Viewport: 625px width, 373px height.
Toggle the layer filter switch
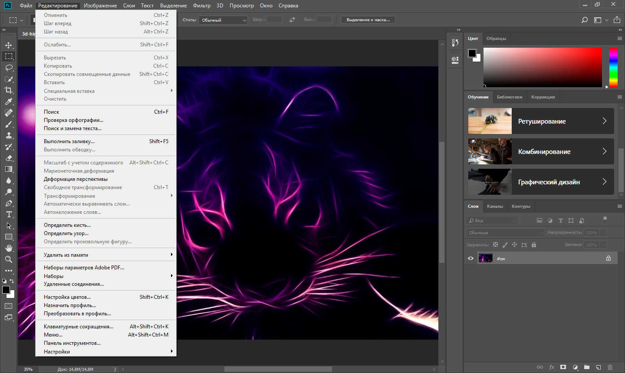coord(605,219)
